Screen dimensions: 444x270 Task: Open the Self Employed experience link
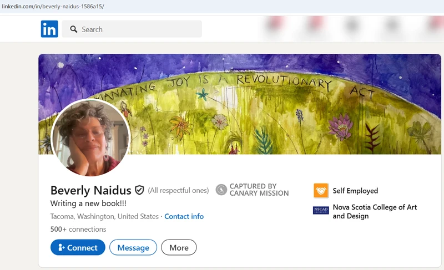pos(355,191)
